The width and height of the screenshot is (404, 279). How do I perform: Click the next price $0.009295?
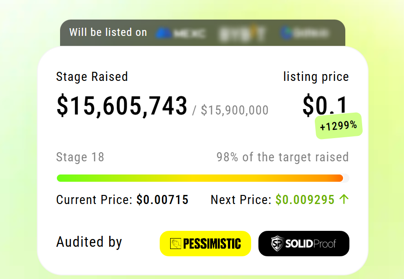click(x=305, y=199)
